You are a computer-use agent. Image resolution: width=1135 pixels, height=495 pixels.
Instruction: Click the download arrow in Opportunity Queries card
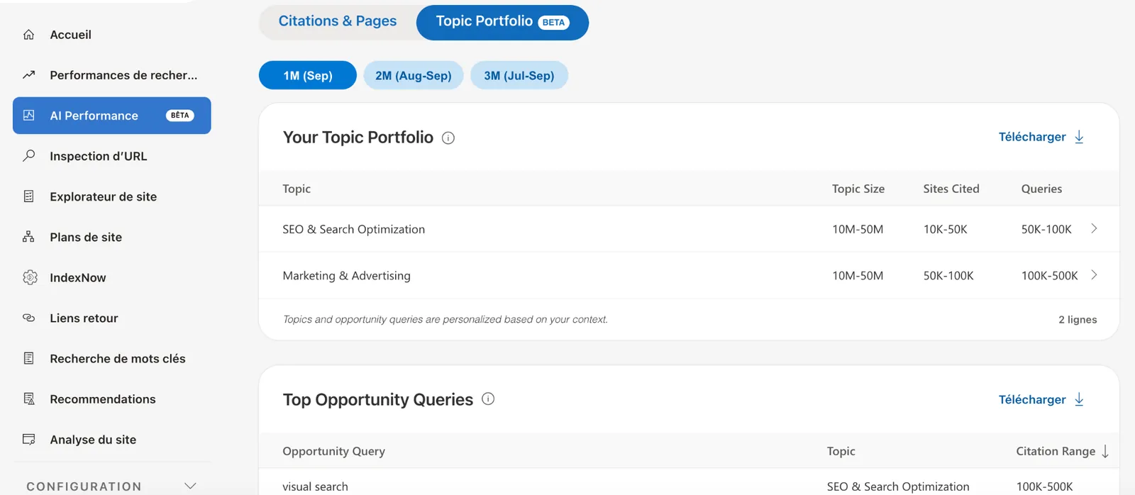click(x=1079, y=399)
